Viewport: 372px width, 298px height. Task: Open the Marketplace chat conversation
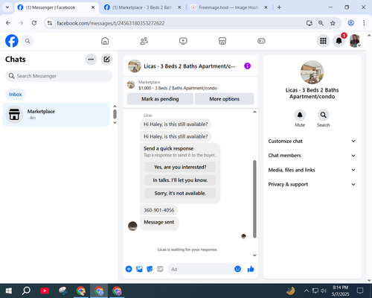click(56, 115)
